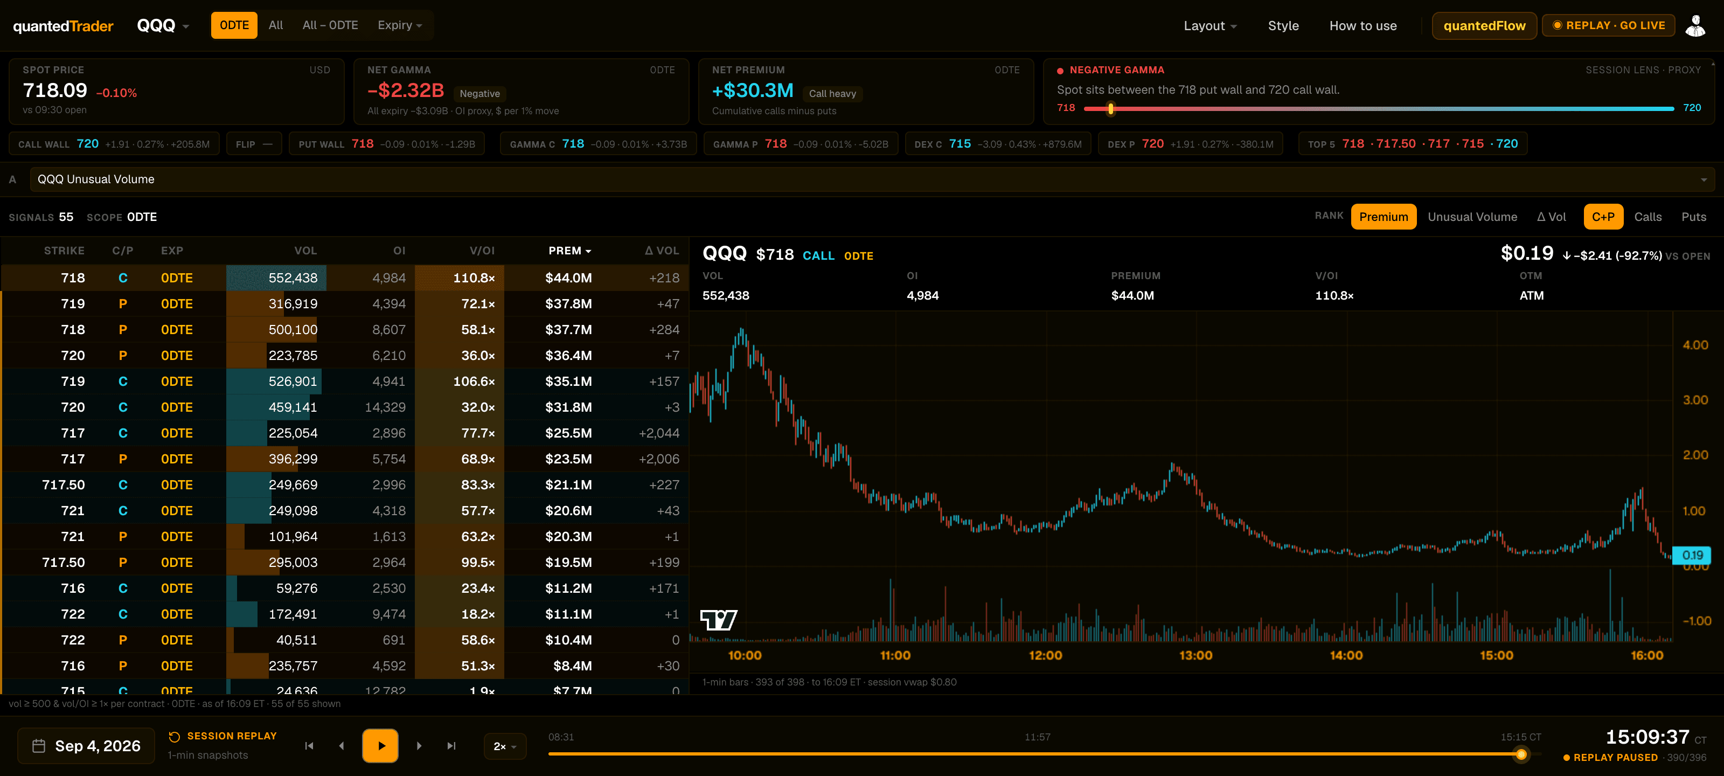The width and height of the screenshot is (1724, 776).
Task: Rank signals by Premium
Action: pos(1384,217)
